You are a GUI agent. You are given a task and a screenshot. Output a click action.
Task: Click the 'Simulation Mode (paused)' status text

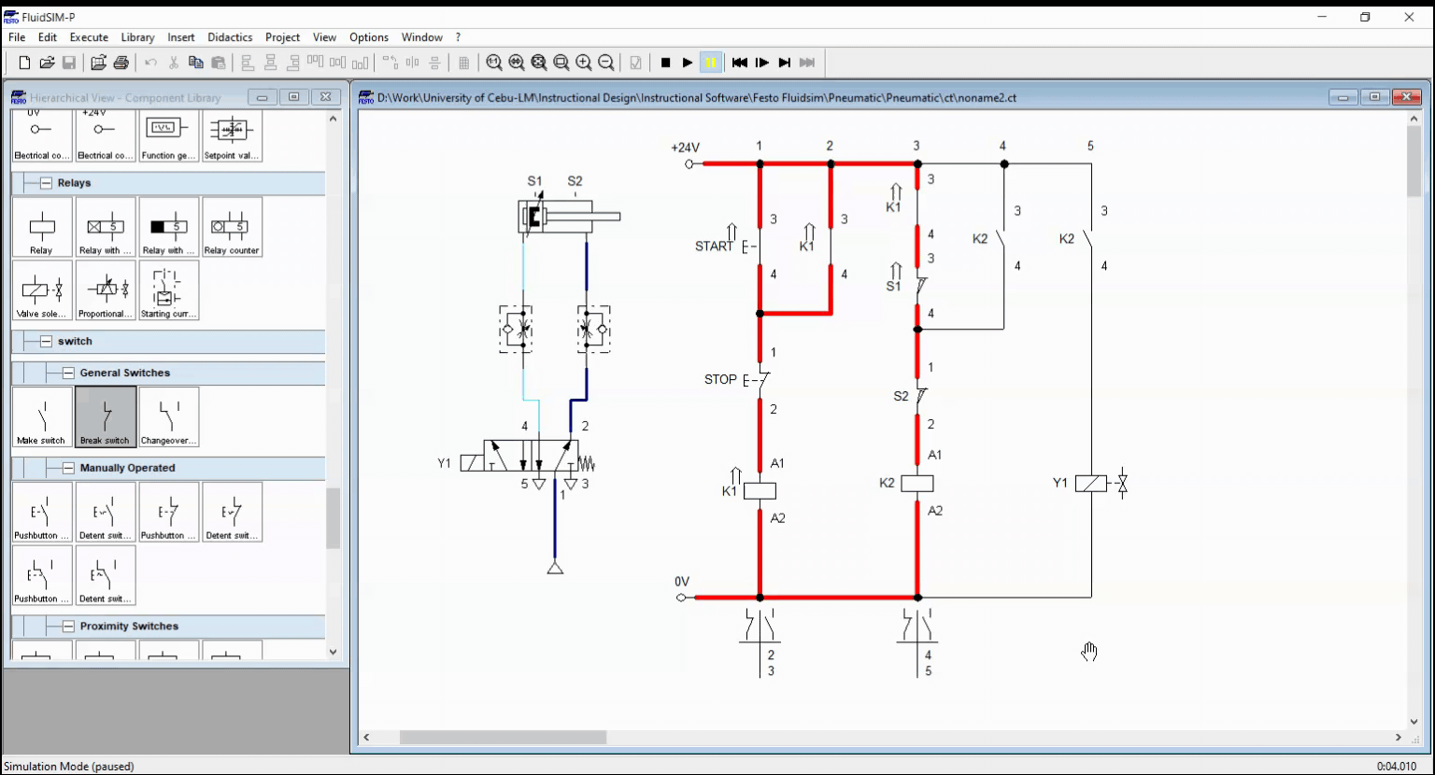(69, 767)
